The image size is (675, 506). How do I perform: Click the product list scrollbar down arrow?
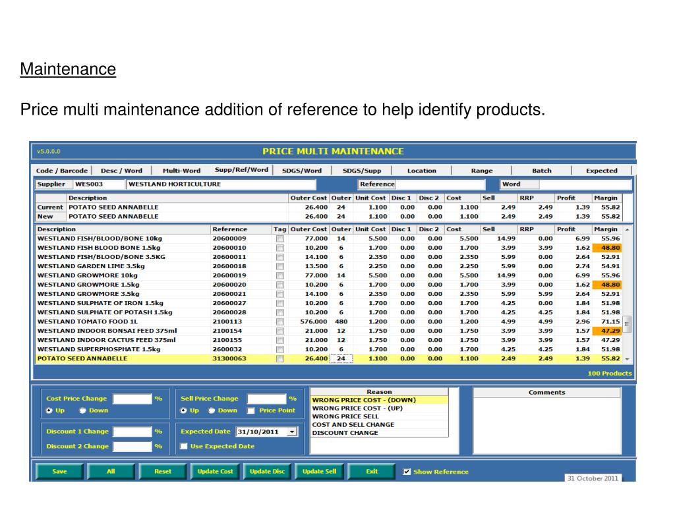(x=628, y=359)
